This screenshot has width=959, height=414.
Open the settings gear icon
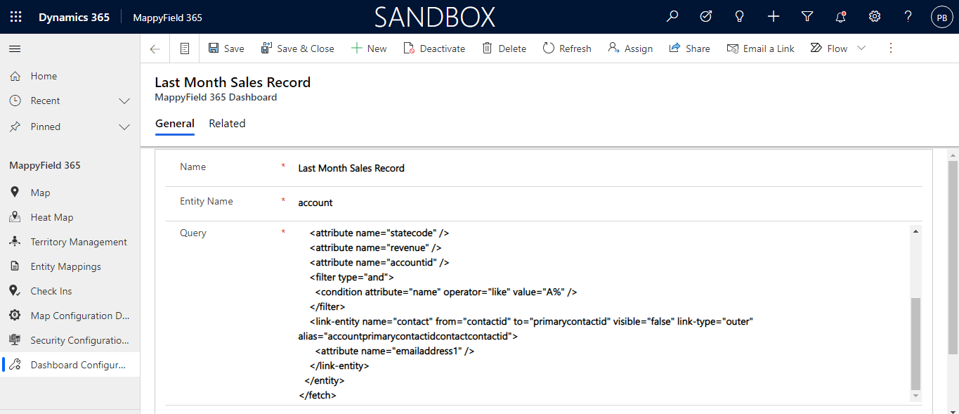tap(875, 17)
